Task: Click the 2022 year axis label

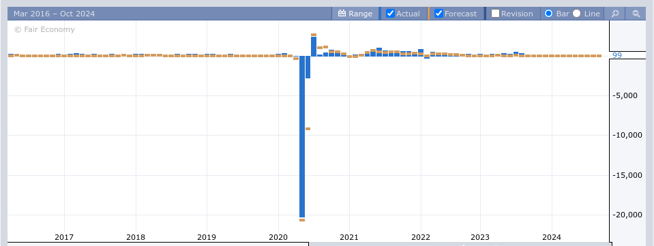Action: click(420, 237)
